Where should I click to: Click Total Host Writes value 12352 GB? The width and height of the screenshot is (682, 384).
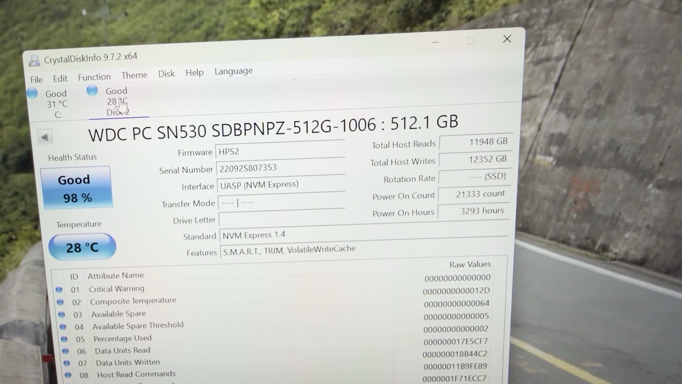[475, 160]
